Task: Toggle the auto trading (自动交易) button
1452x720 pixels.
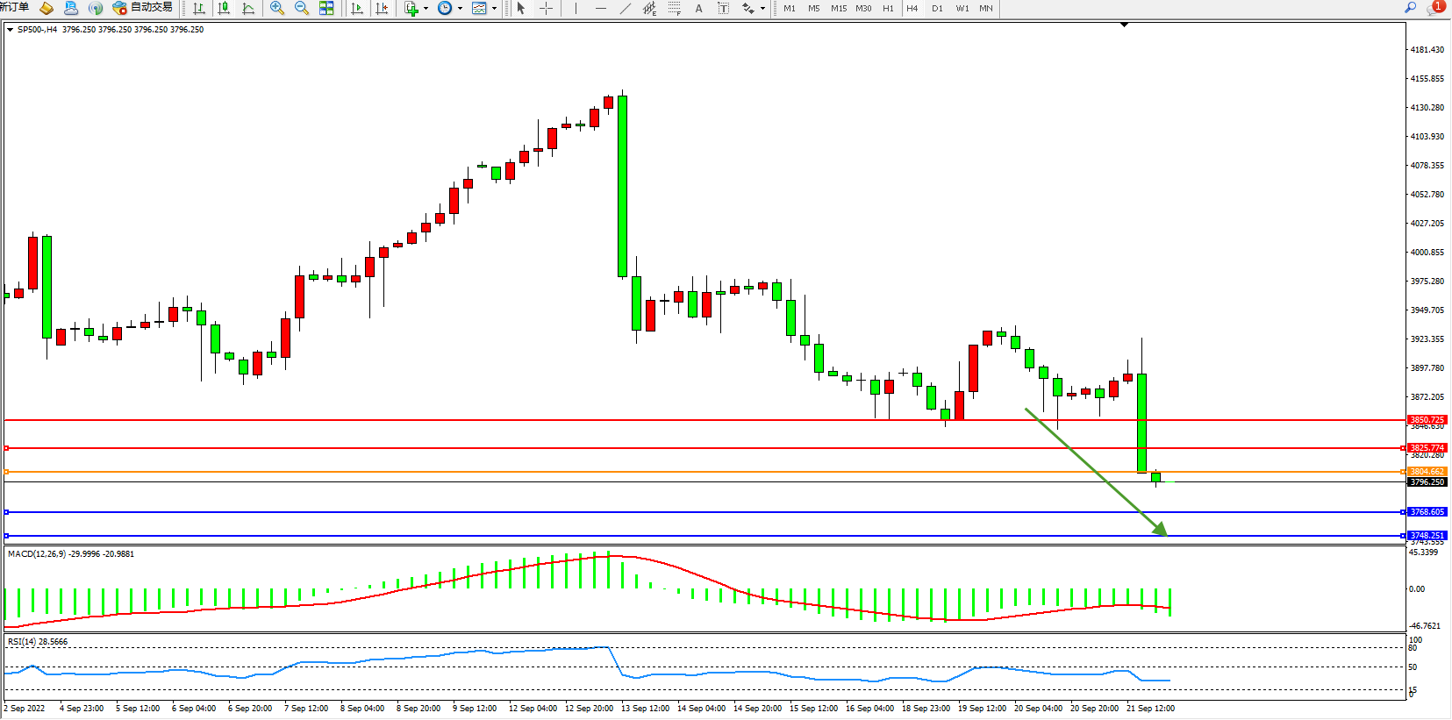Action: click(x=143, y=8)
